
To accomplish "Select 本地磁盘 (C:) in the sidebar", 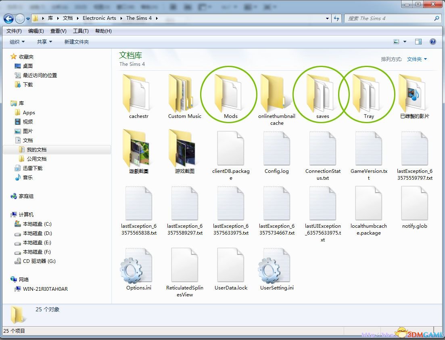I will 37,224.
